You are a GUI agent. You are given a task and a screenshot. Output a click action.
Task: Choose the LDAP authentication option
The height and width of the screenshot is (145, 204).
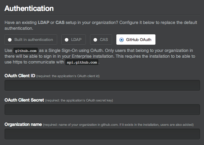point(67,40)
